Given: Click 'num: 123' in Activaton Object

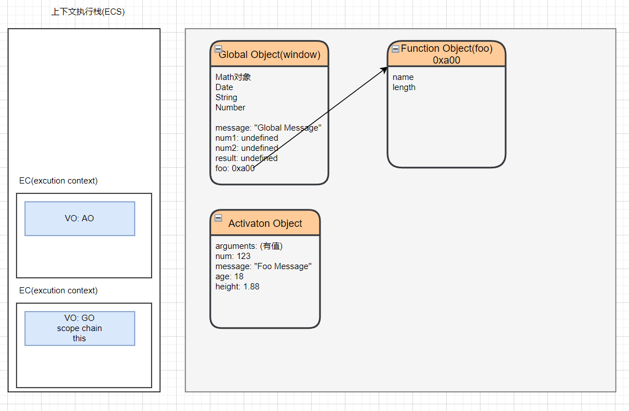Looking at the screenshot, I should pyautogui.click(x=233, y=256).
